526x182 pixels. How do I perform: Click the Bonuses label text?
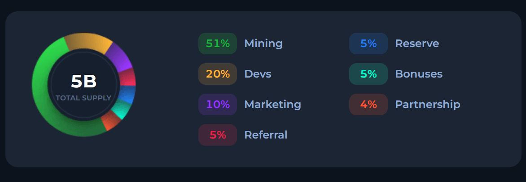pyautogui.click(x=419, y=74)
